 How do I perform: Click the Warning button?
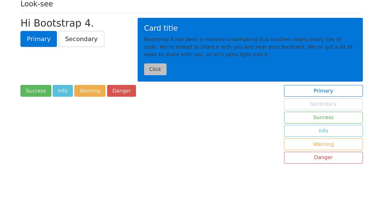[x=90, y=91]
